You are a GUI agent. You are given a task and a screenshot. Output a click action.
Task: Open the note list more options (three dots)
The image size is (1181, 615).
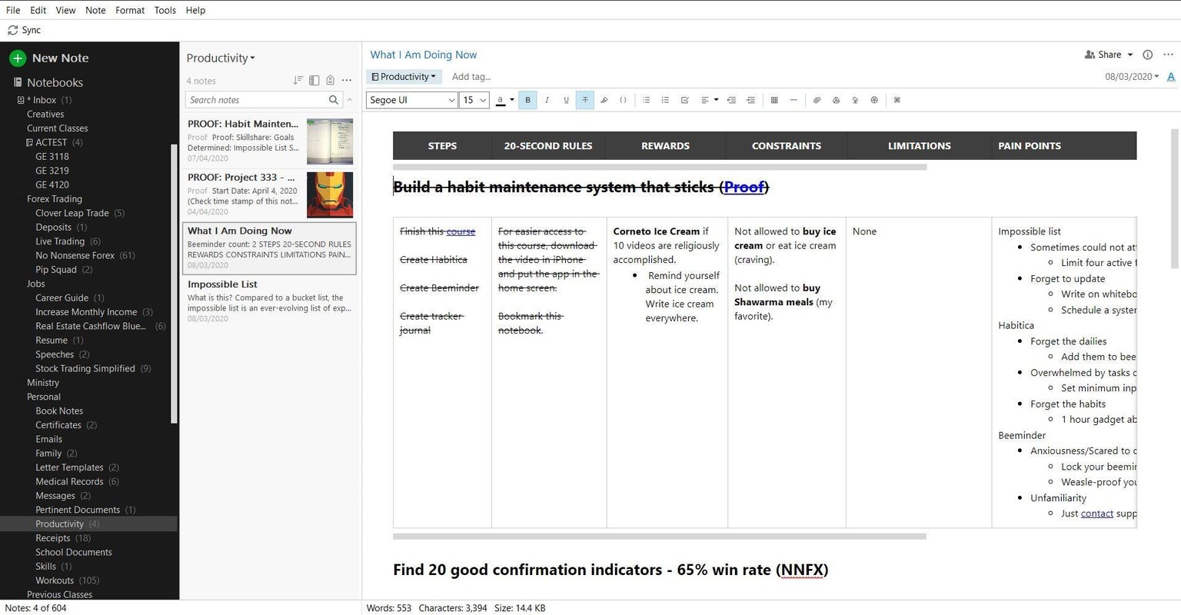(x=347, y=80)
